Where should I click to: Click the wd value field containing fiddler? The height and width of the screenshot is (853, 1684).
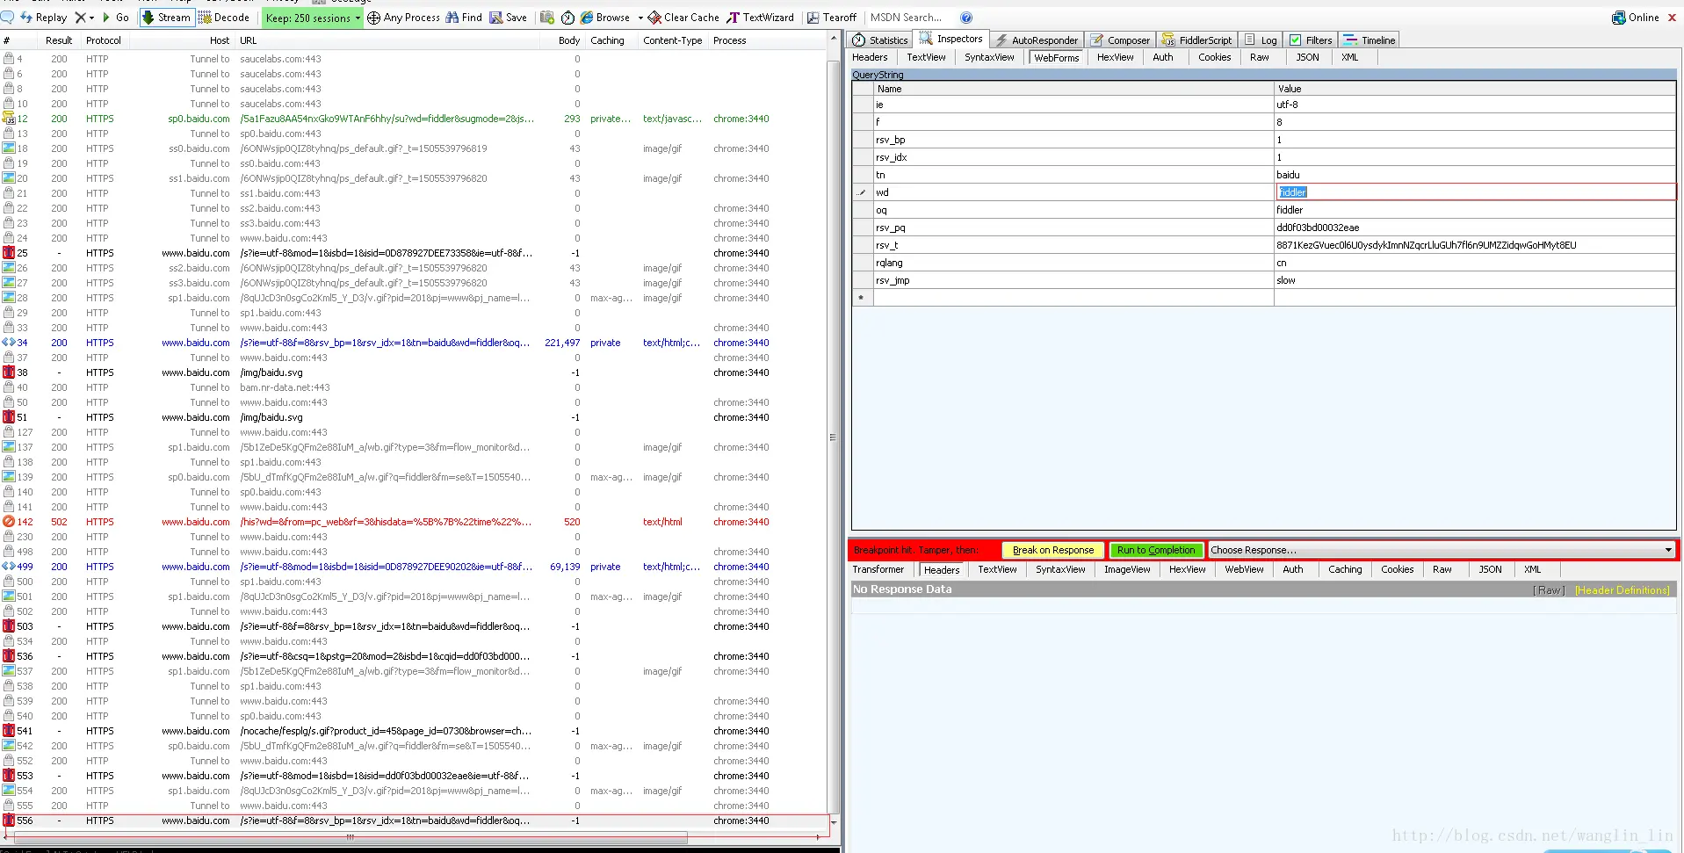point(1475,192)
